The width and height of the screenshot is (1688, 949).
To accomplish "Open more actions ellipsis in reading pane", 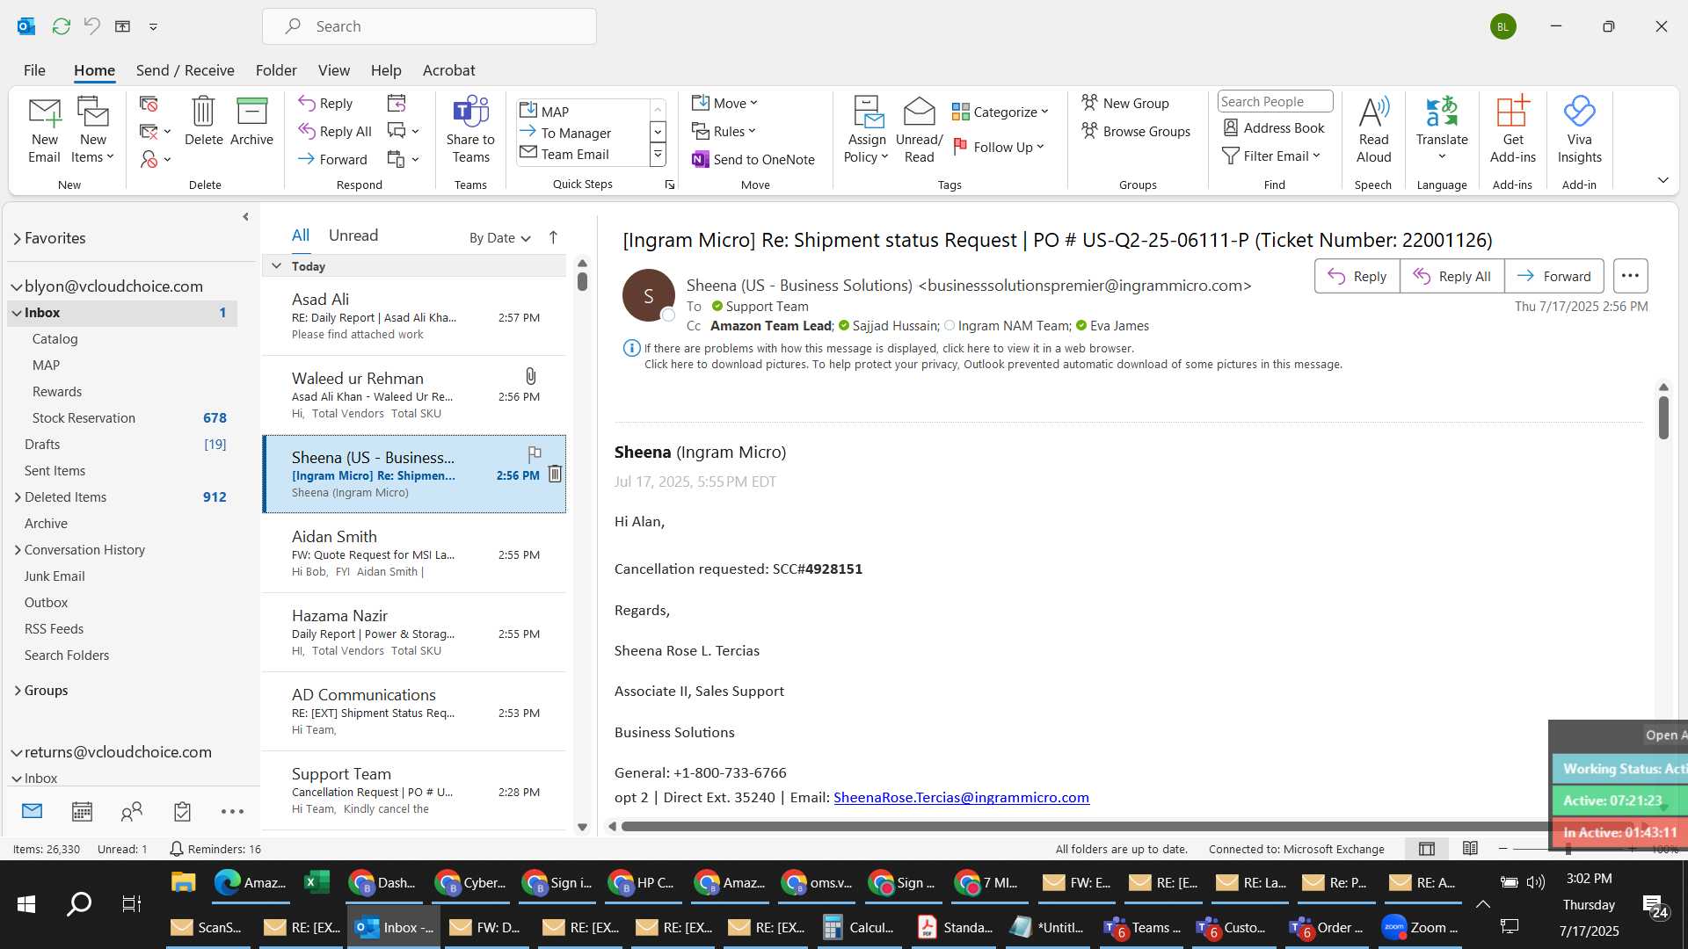I will 1630,276.
